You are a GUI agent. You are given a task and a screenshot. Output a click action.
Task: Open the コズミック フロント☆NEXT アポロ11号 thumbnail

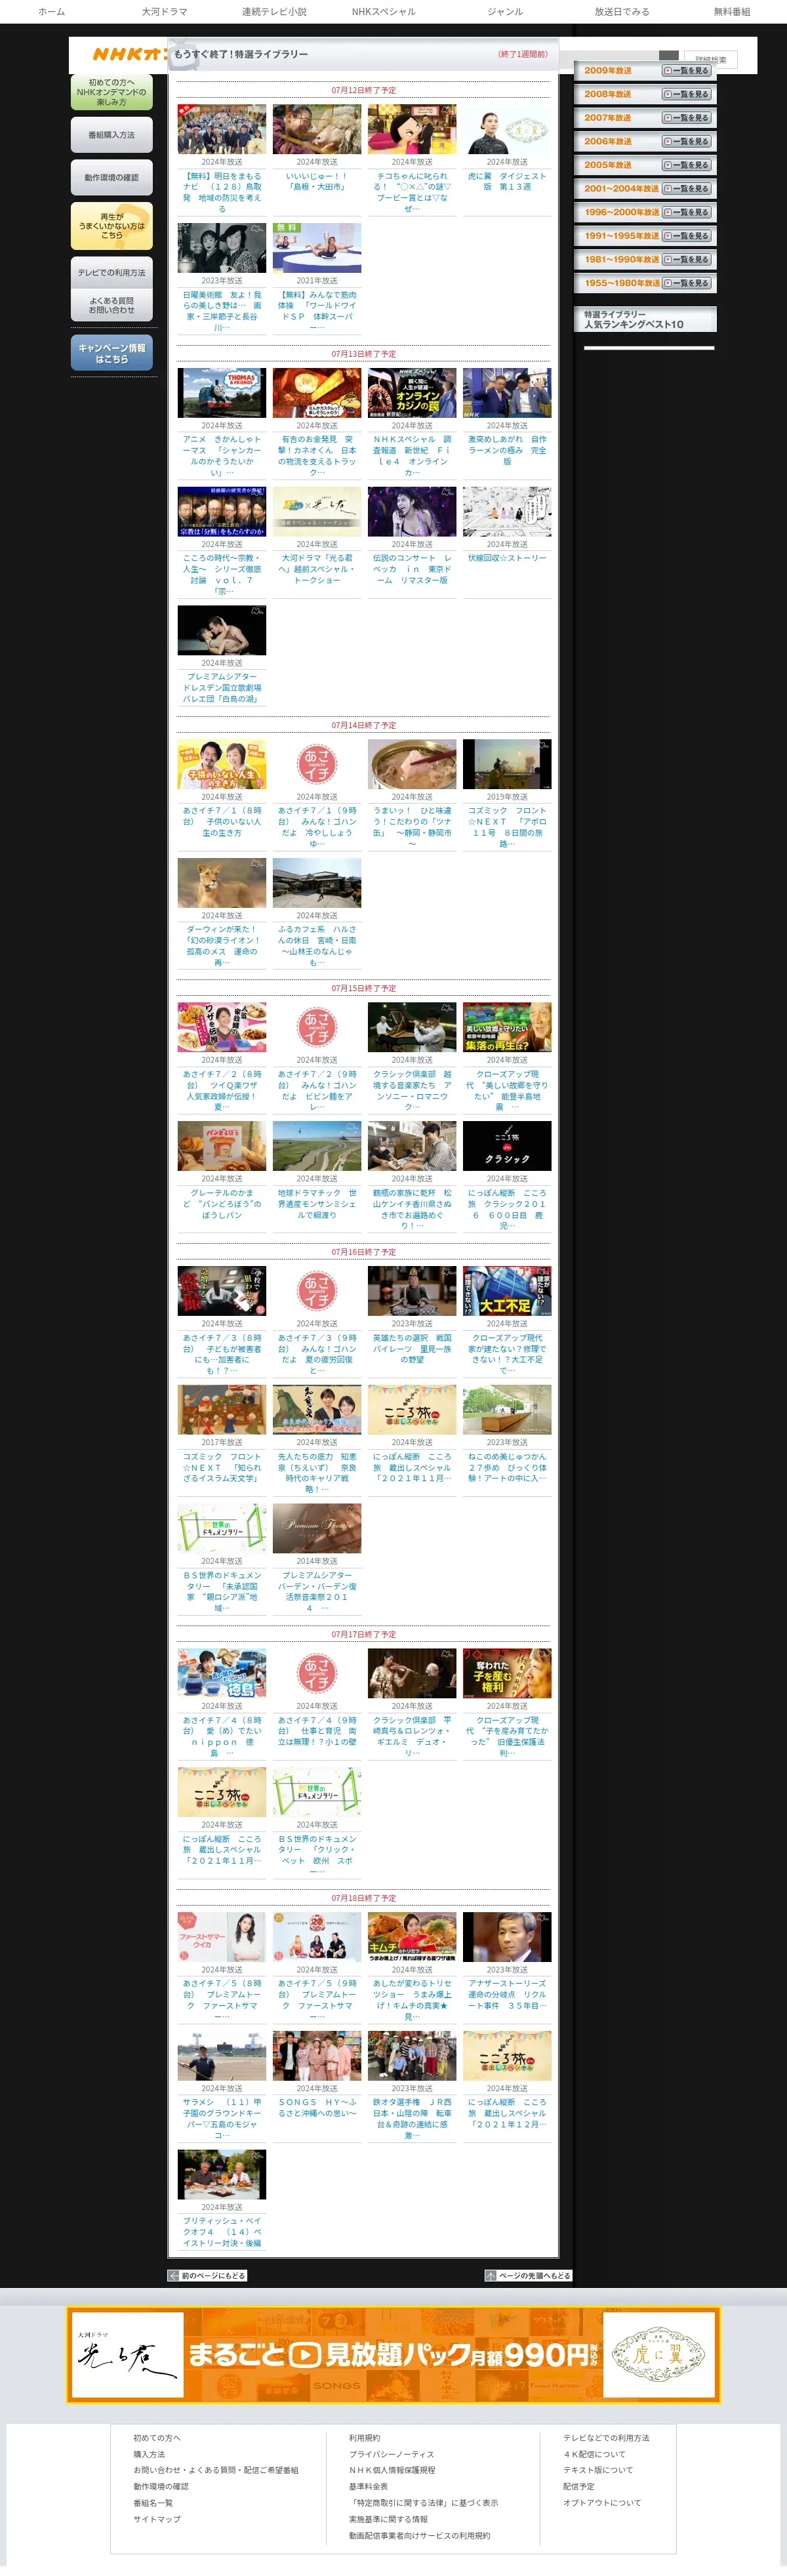click(507, 764)
